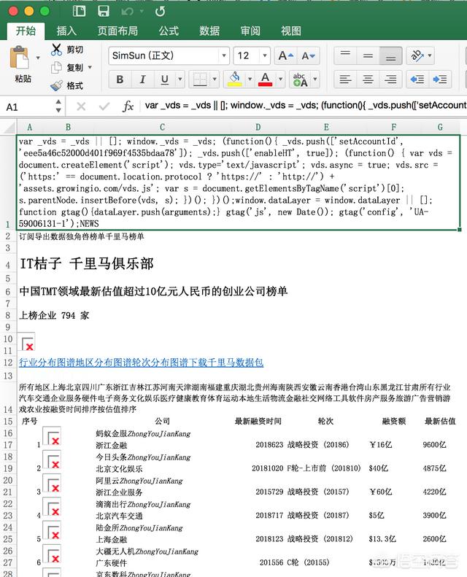467x577 pixels.
Task: Open the 公式 ribbon tab
Action: click(x=169, y=31)
